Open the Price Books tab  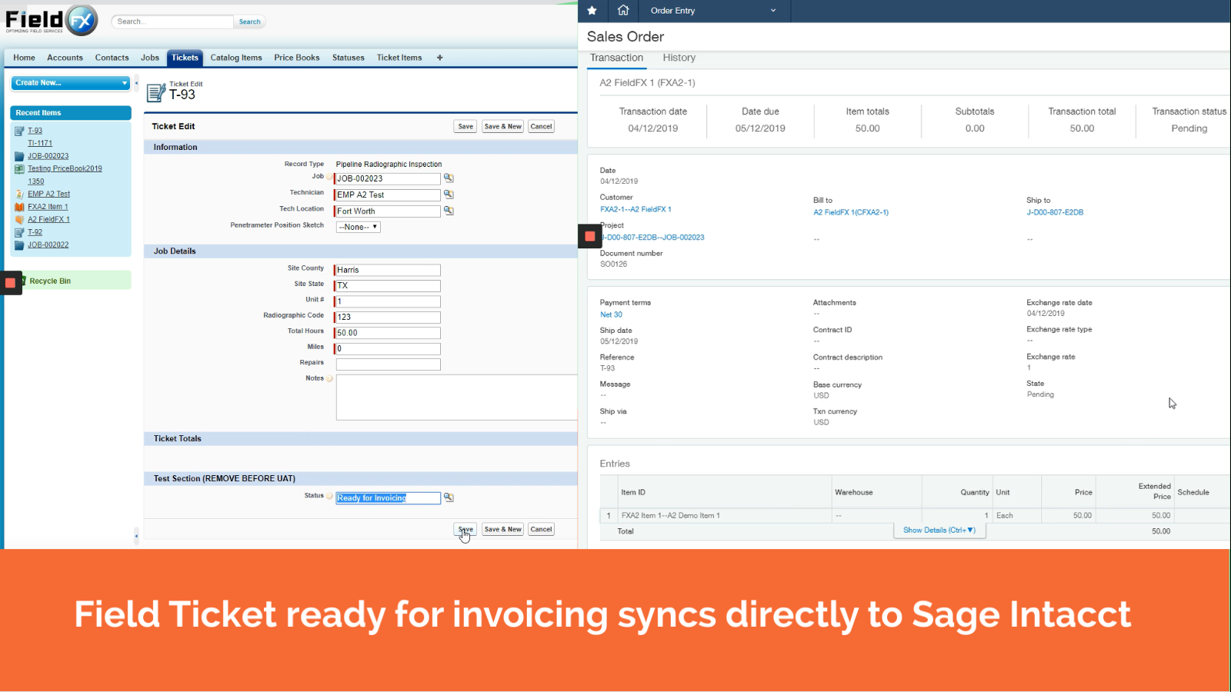point(296,58)
